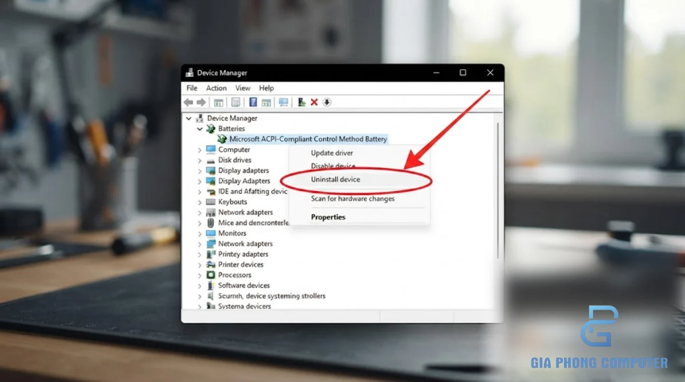Viewport: 685px width, 382px height.
Task: Open the Properties sheet toolbar icon
Action: [235, 103]
